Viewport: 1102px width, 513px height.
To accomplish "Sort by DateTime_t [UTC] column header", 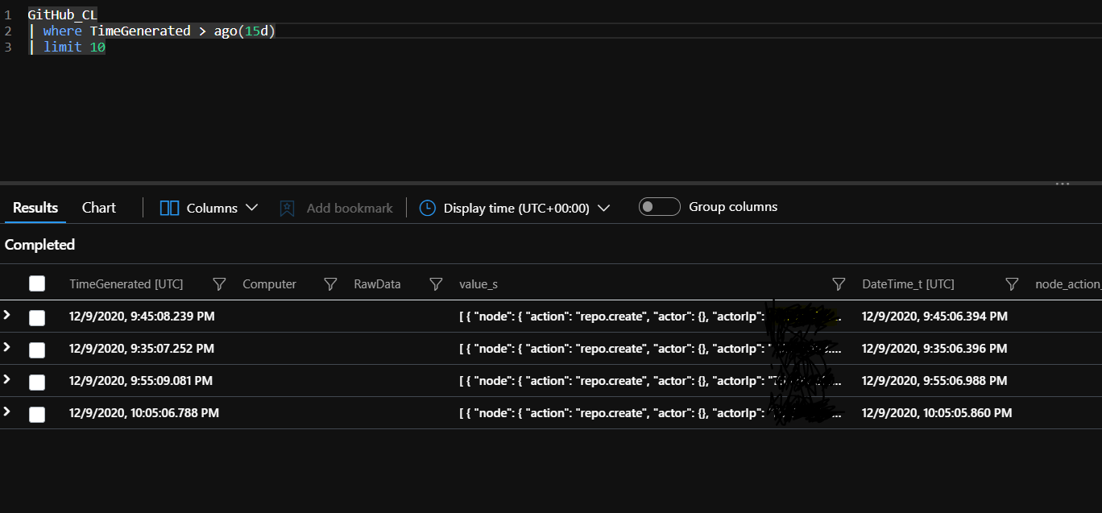I will 908,284.
